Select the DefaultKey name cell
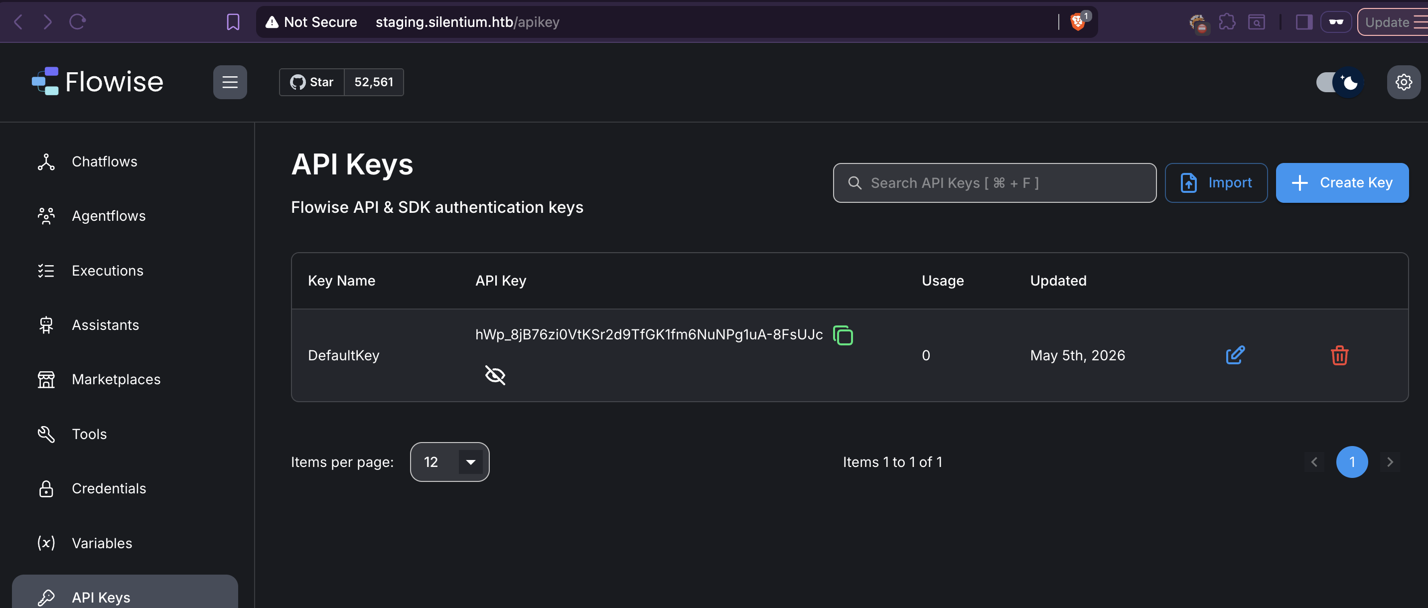This screenshot has width=1428, height=608. pyautogui.click(x=343, y=356)
